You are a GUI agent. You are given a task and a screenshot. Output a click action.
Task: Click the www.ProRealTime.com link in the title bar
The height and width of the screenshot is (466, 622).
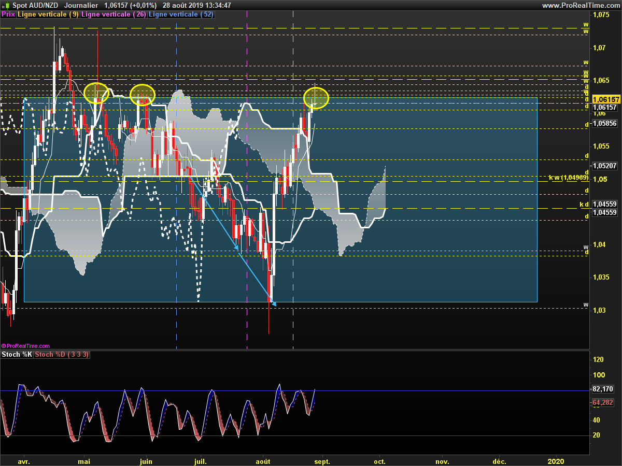[x=580, y=5]
